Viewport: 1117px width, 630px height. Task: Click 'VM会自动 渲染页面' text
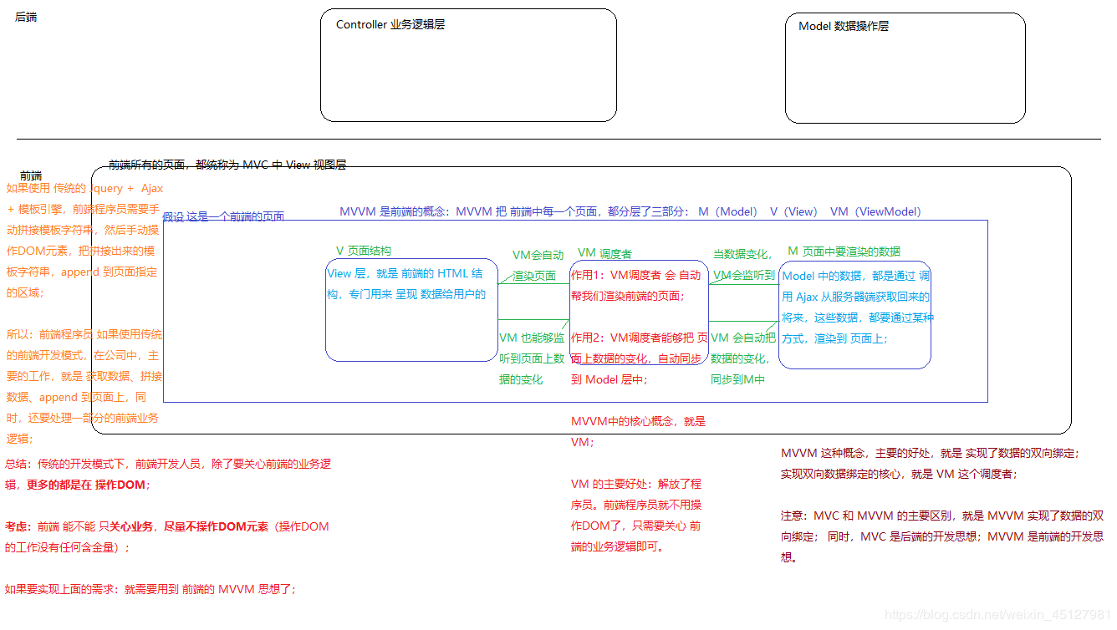pyautogui.click(x=538, y=266)
